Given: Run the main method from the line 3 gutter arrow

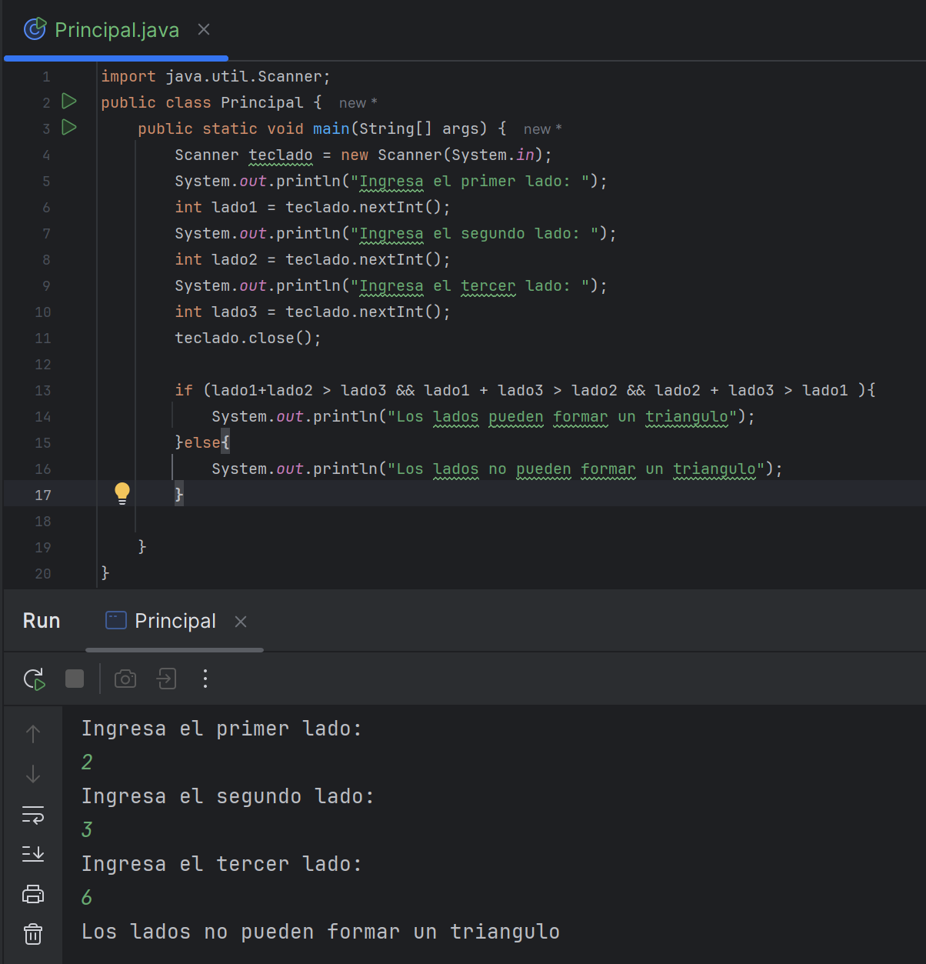Looking at the screenshot, I should point(69,127).
